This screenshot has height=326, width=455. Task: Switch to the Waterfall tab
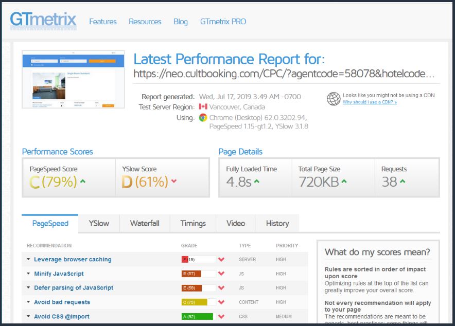click(x=145, y=224)
